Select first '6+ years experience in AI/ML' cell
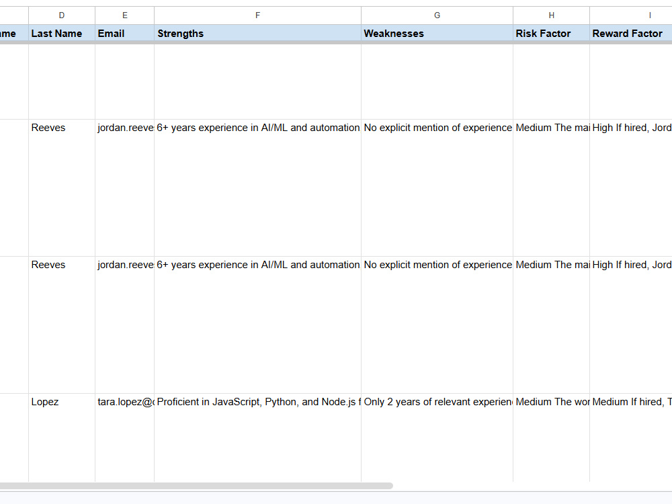 click(x=257, y=187)
